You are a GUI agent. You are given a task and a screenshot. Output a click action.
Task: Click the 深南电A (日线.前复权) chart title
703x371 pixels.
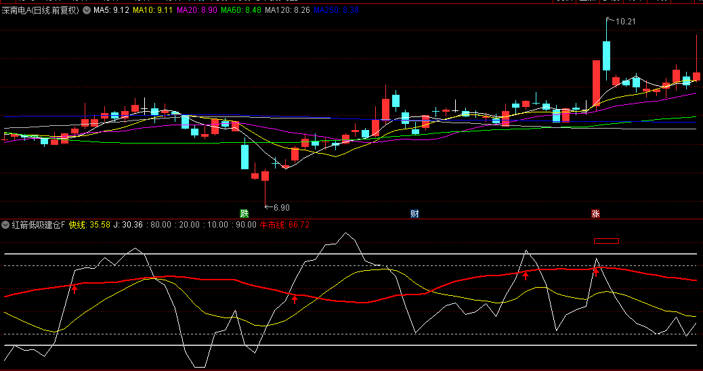pyautogui.click(x=41, y=11)
